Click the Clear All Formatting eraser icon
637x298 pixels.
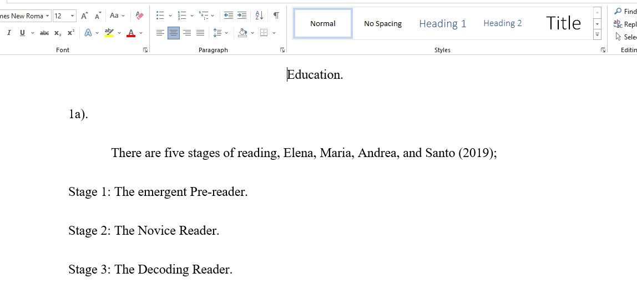pyautogui.click(x=140, y=16)
